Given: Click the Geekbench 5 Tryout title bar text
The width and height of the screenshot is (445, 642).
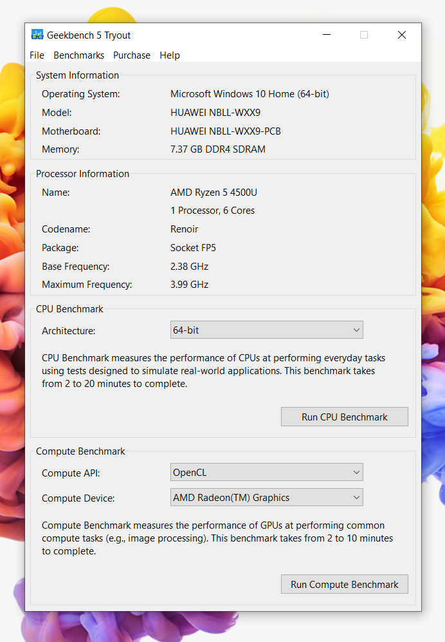Looking at the screenshot, I should click(x=89, y=35).
